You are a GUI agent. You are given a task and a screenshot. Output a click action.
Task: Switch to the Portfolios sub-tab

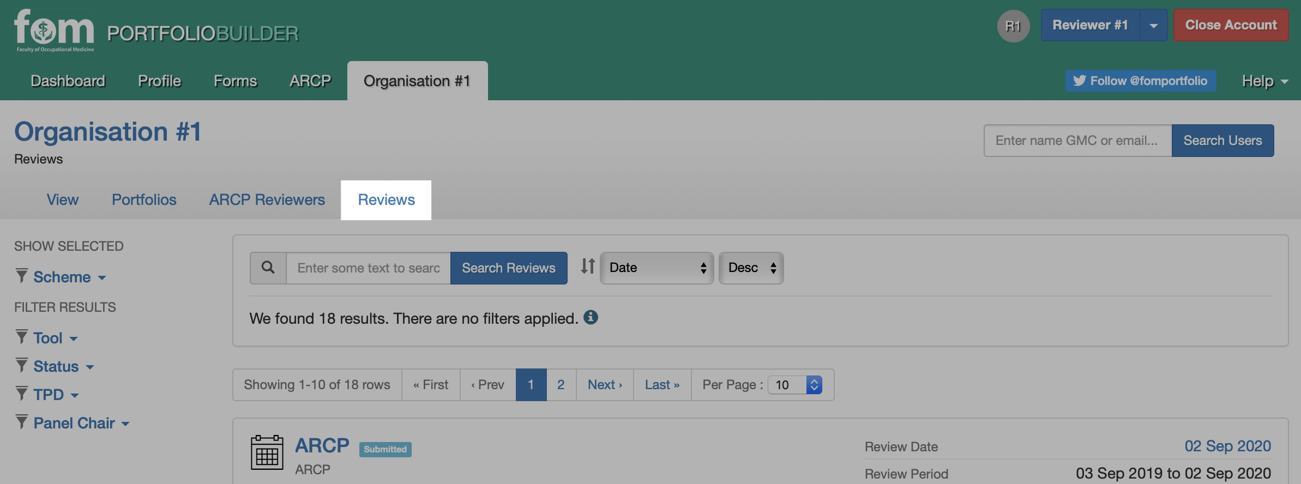pos(144,200)
